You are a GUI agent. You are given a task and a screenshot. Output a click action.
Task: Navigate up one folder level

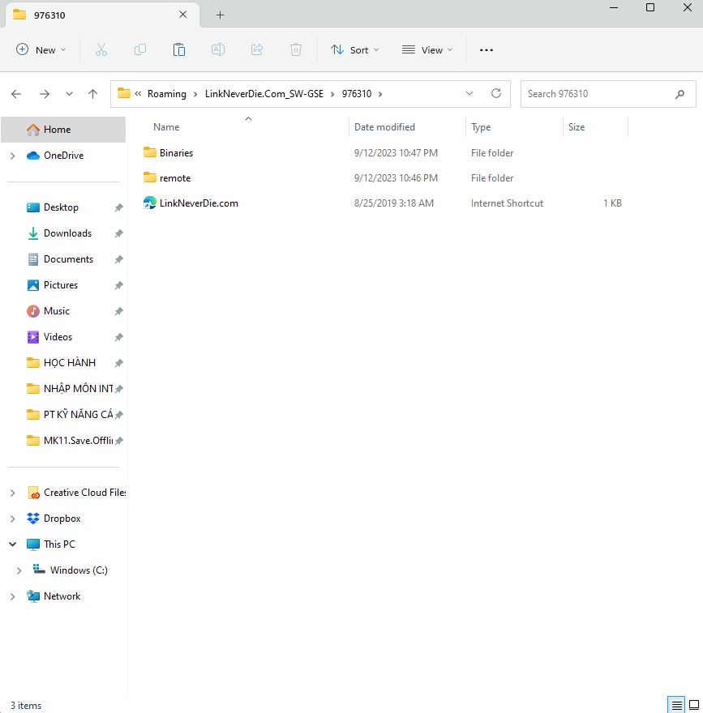point(92,93)
